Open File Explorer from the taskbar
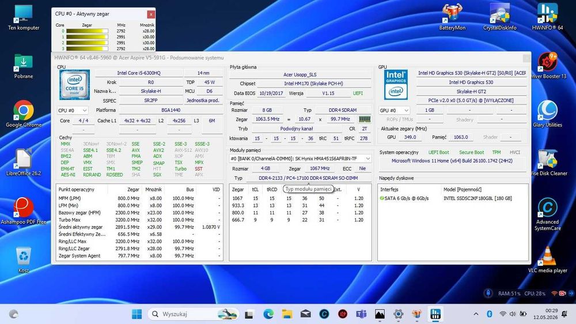The image size is (576, 324). tap(287, 314)
